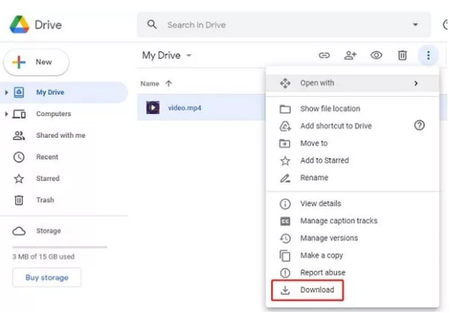Choose Rename in the context menu
The height and width of the screenshot is (313, 460).
click(314, 178)
